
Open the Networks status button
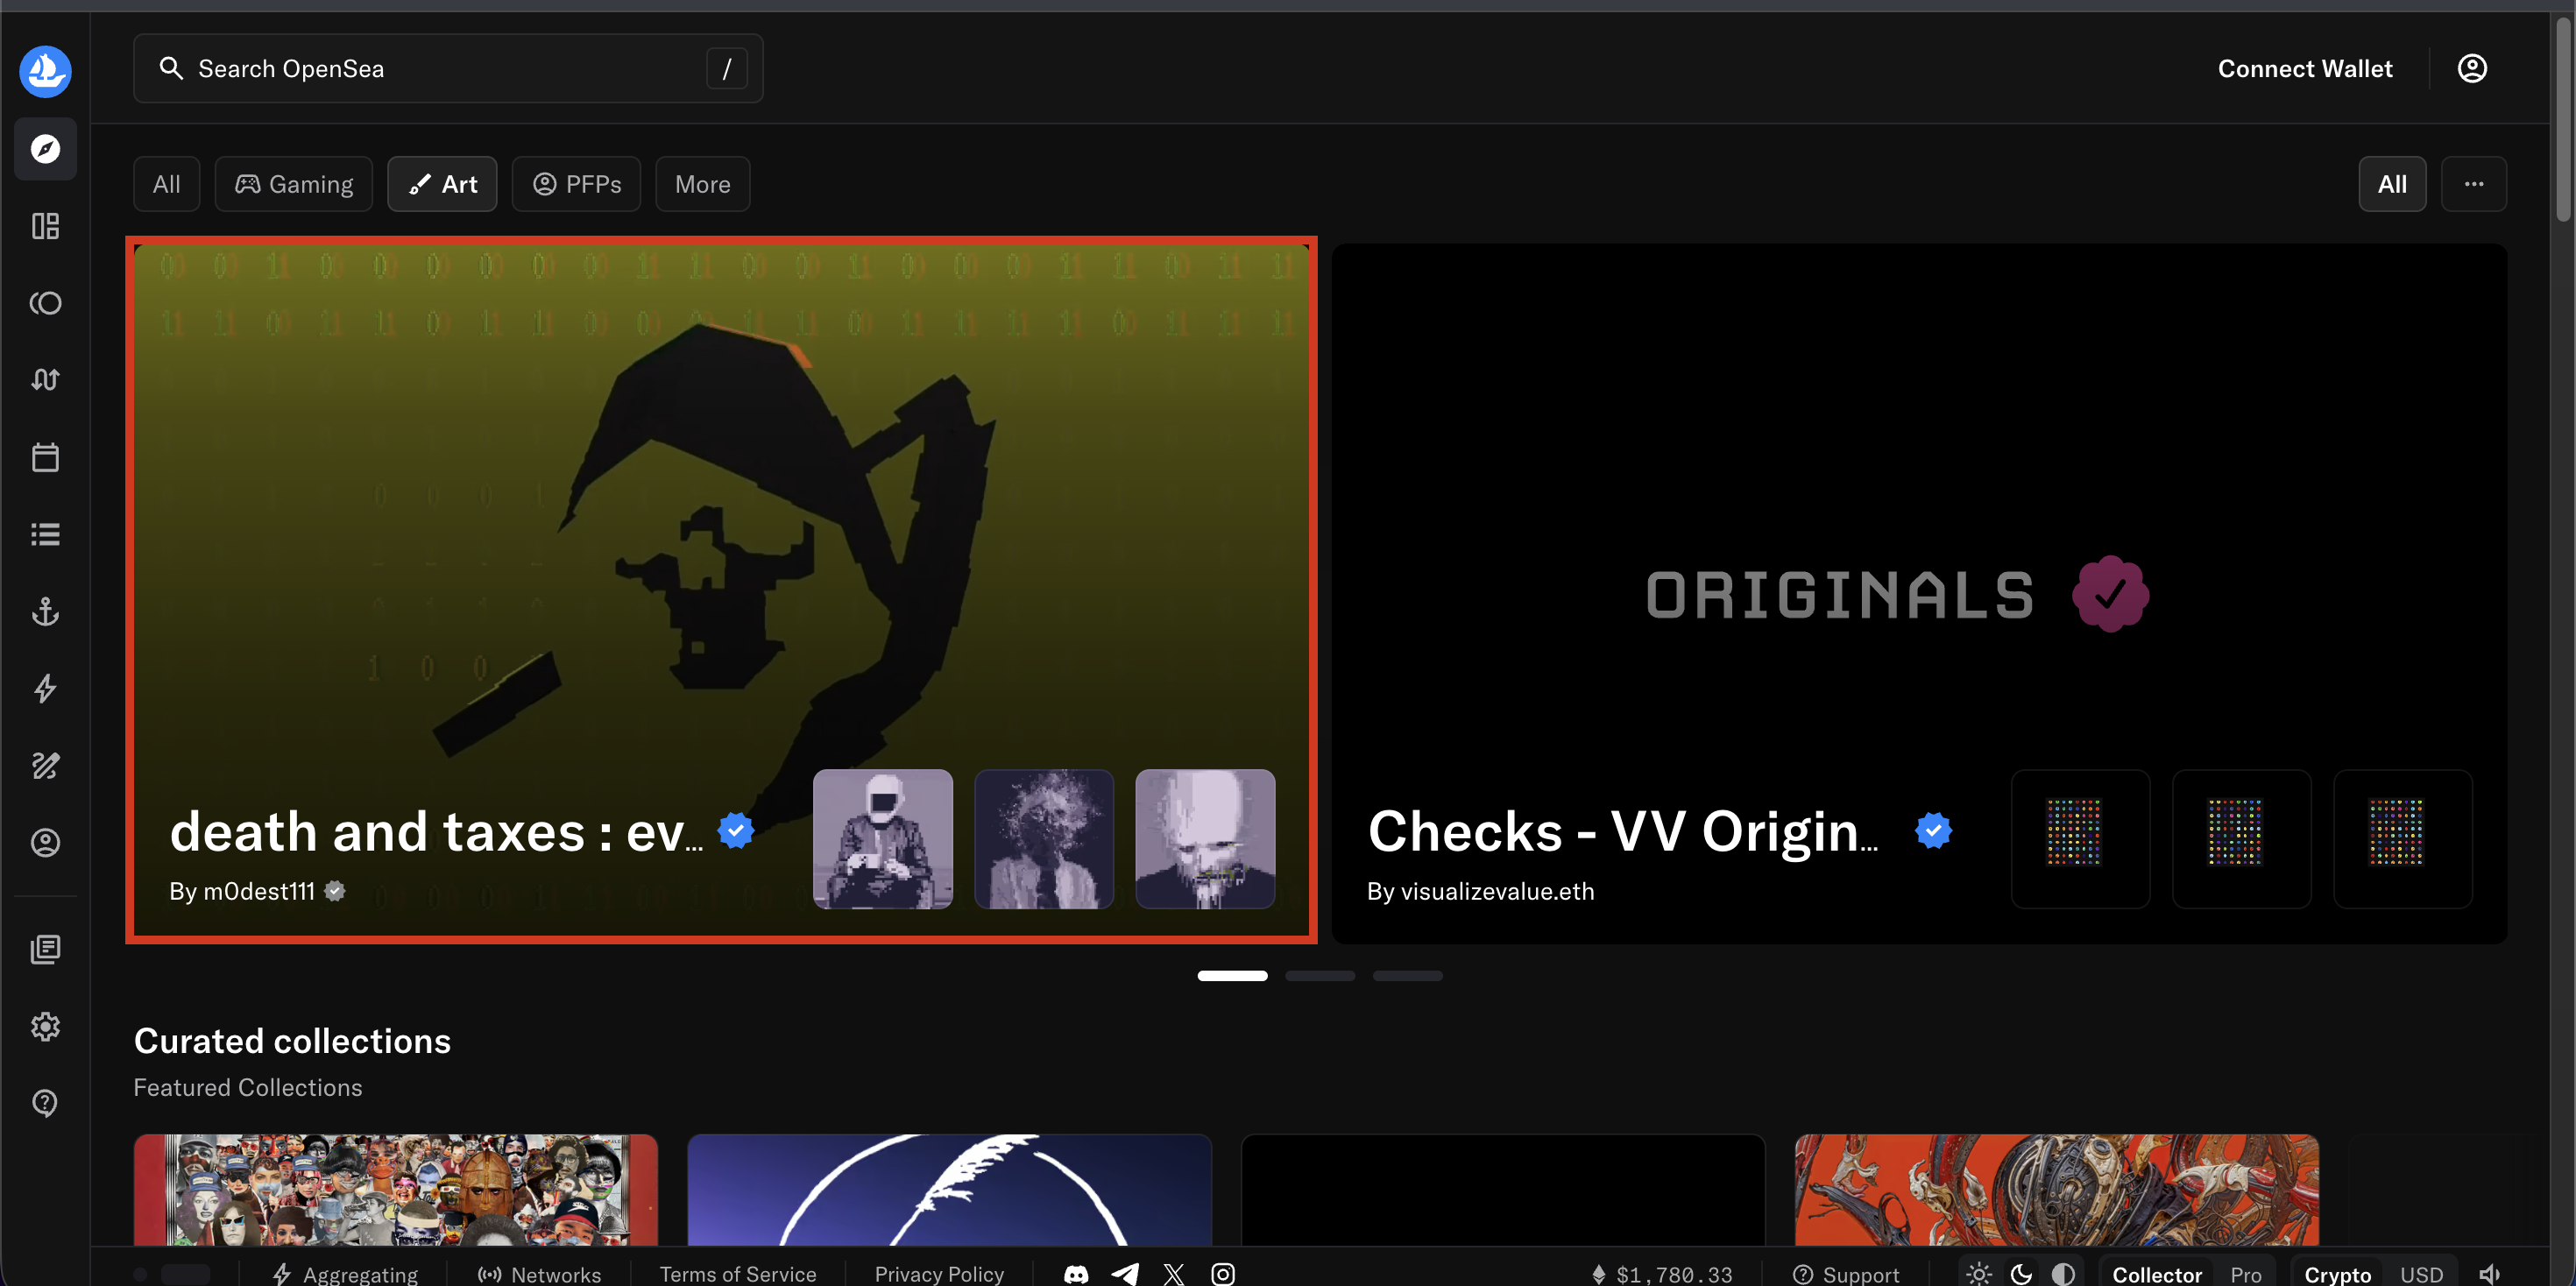(x=540, y=1274)
